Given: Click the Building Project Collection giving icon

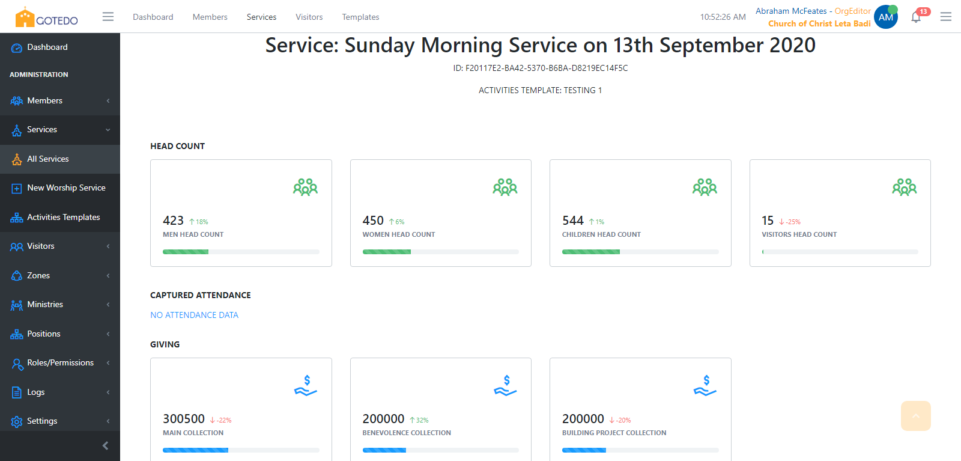Looking at the screenshot, I should pyautogui.click(x=705, y=386).
